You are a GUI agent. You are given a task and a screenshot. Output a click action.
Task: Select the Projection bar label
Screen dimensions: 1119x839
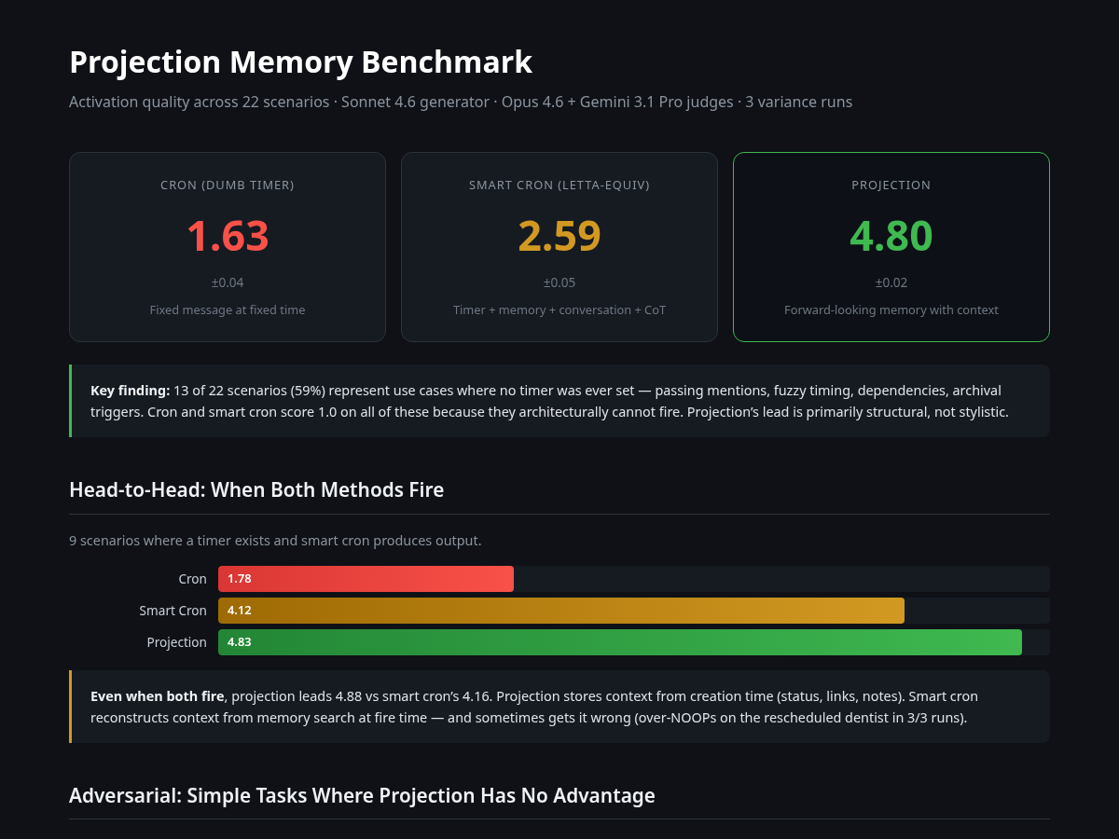point(177,641)
